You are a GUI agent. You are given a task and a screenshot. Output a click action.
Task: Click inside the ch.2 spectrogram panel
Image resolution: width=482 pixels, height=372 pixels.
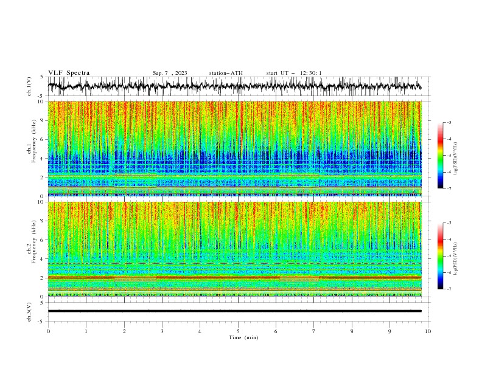[234, 249]
